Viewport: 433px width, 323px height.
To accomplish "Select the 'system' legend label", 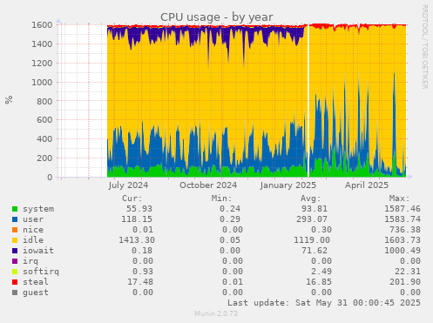I will pyautogui.click(x=38, y=209).
